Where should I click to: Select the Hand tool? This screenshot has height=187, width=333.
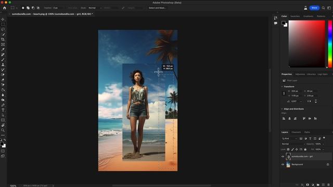pyautogui.click(x=3, y=125)
